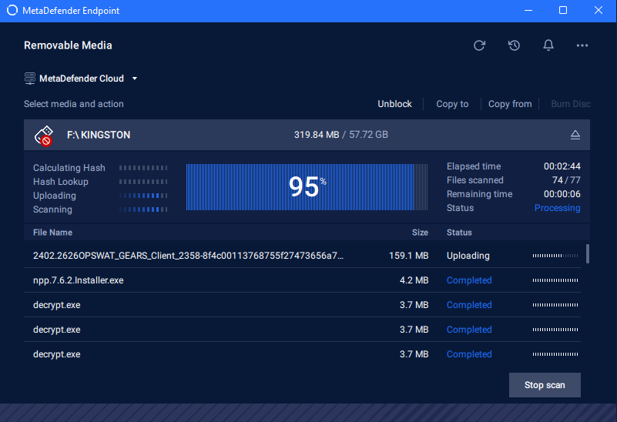This screenshot has height=422, width=617.
Task: Select the npp.7.6.2.Installer.exe file
Action: pyautogui.click(x=79, y=280)
